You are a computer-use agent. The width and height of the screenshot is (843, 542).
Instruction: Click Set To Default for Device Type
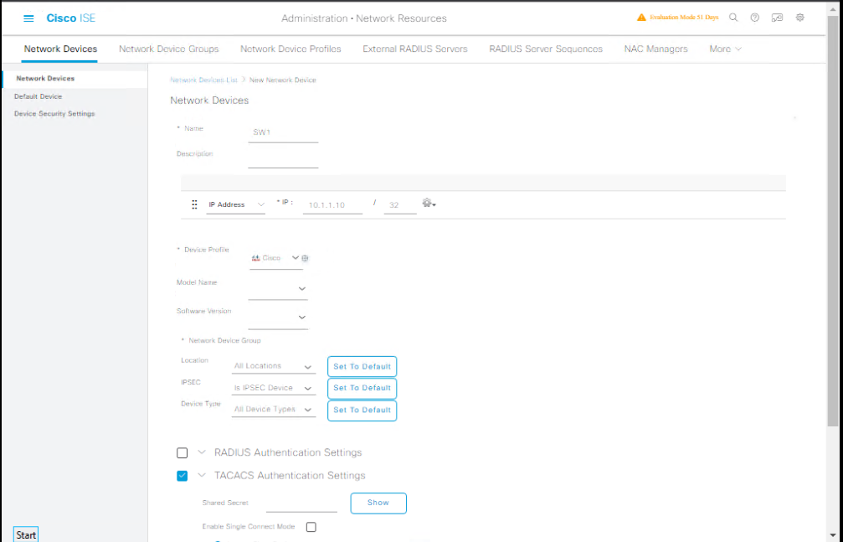pos(362,410)
